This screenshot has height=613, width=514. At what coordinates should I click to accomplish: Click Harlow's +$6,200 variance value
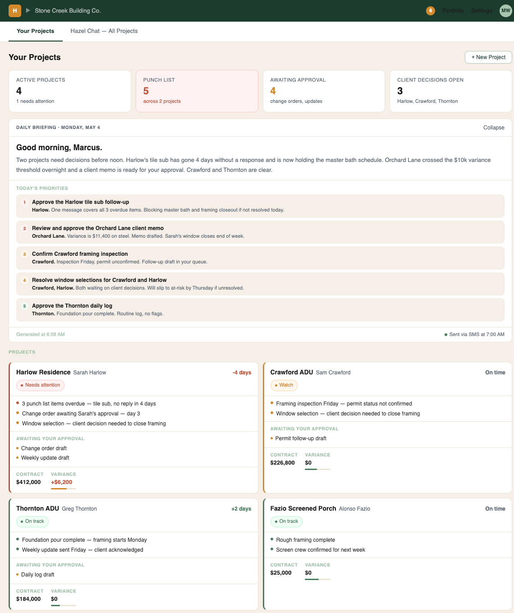point(62,482)
